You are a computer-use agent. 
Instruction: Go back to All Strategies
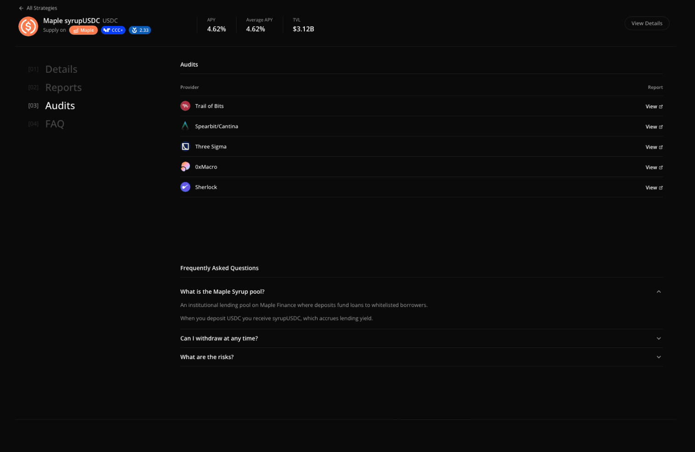[x=38, y=8]
